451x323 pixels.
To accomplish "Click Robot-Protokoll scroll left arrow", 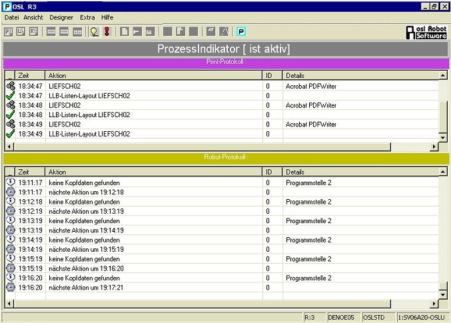I will click(9, 304).
